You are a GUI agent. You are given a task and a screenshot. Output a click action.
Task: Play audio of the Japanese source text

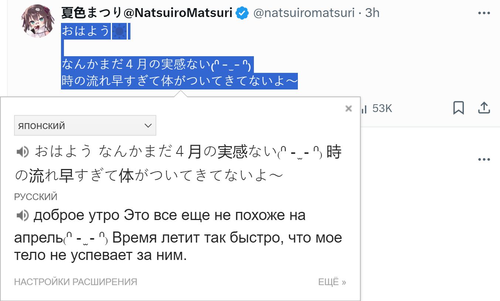coord(23,152)
